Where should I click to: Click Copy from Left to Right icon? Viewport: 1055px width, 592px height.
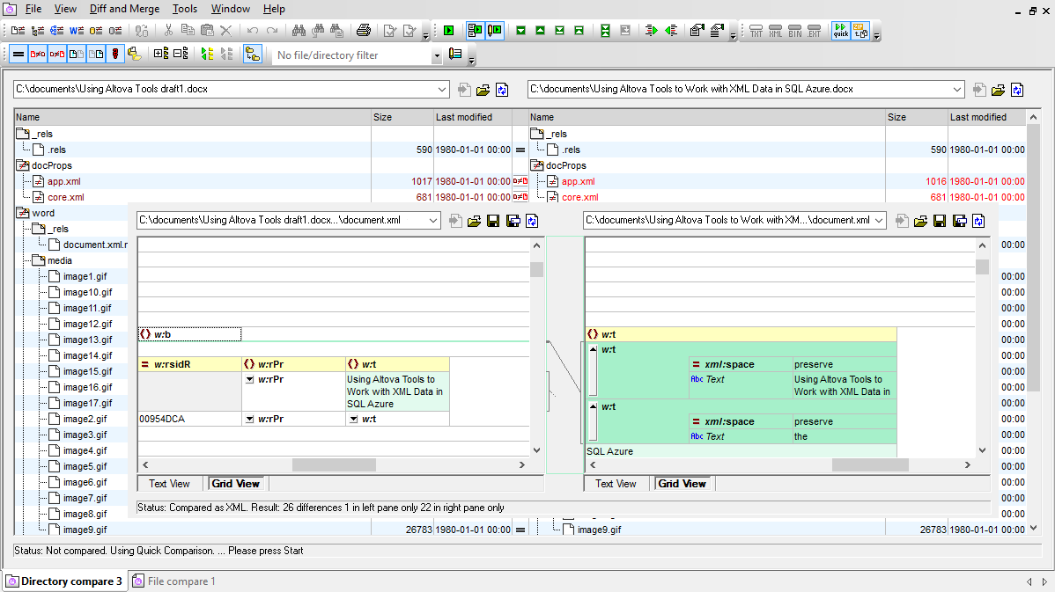click(x=651, y=31)
